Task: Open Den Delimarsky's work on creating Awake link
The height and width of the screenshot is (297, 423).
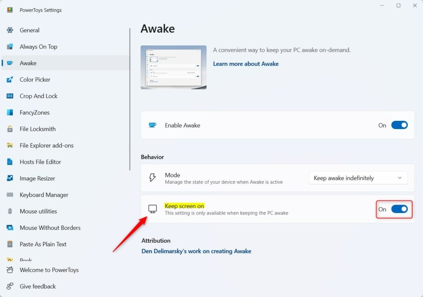Action: pos(196,251)
